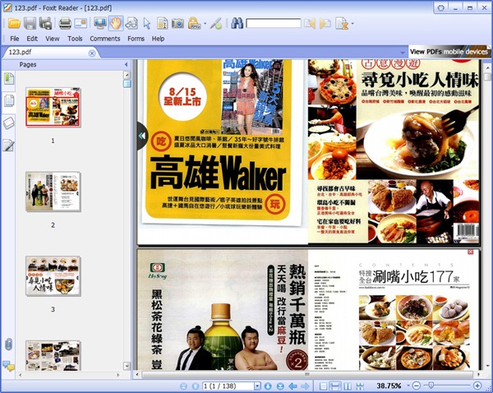Collapse the Pages navigation panel
The width and height of the screenshot is (493, 393).
[x=126, y=64]
